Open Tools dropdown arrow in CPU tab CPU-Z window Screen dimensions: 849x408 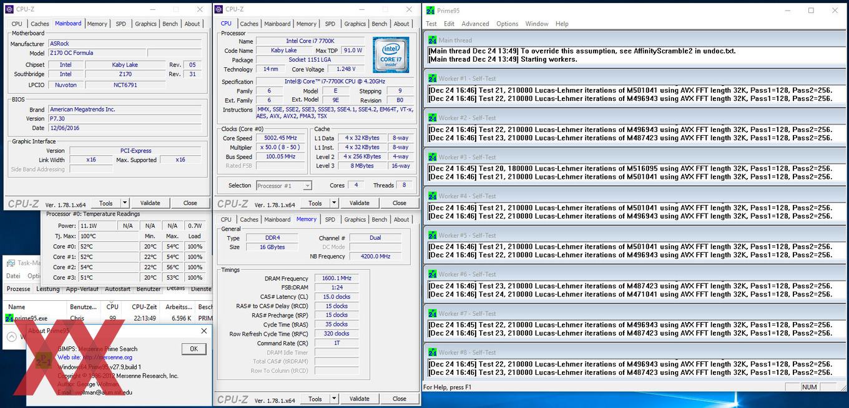point(333,202)
